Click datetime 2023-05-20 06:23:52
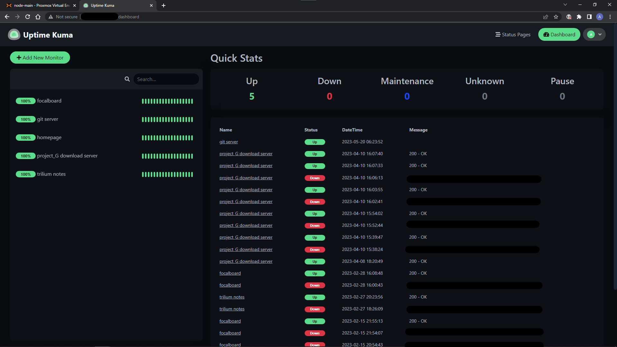This screenshot has height=347, width=617. point(362,142)
